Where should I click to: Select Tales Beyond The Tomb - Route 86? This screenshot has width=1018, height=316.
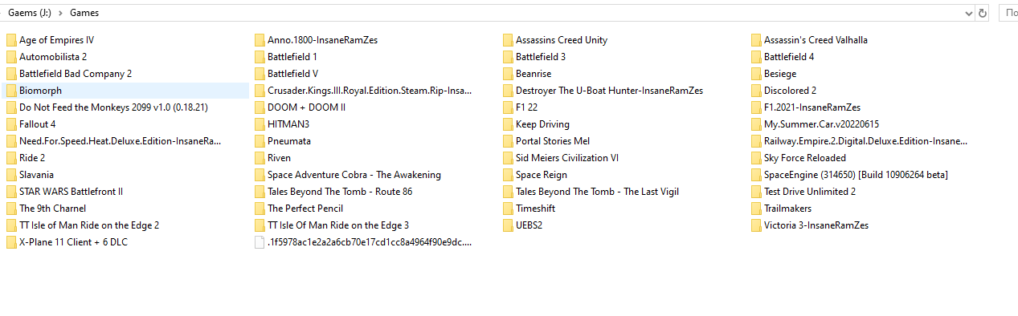click(x=340, y=192)
